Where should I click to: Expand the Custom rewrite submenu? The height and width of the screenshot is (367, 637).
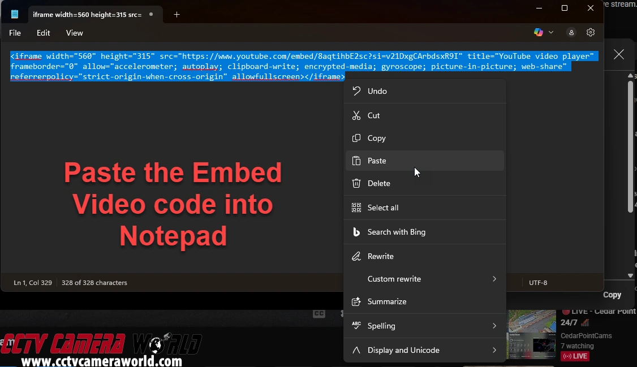(494, 279)
